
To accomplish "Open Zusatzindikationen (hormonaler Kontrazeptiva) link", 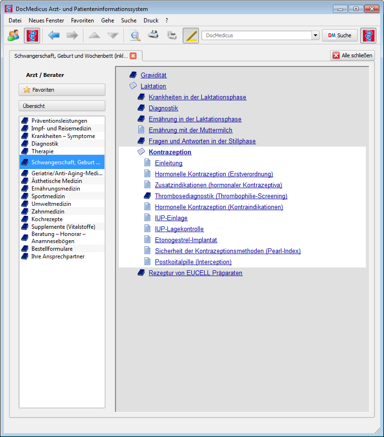I will (218, 185).
